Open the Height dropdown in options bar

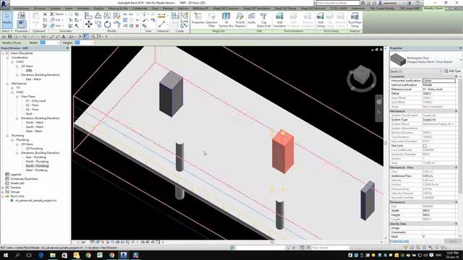pos(92,43)
